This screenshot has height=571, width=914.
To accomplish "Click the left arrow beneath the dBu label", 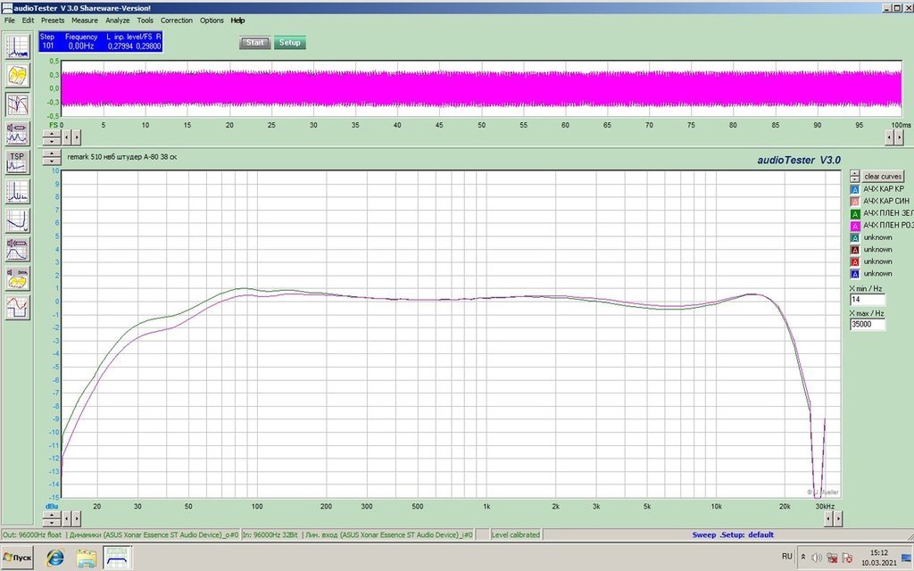I will pyautogui.click(x=66, y=518).
